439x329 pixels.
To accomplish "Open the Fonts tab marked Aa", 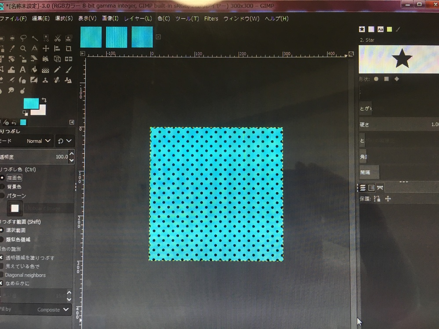I will click(381, 29).
